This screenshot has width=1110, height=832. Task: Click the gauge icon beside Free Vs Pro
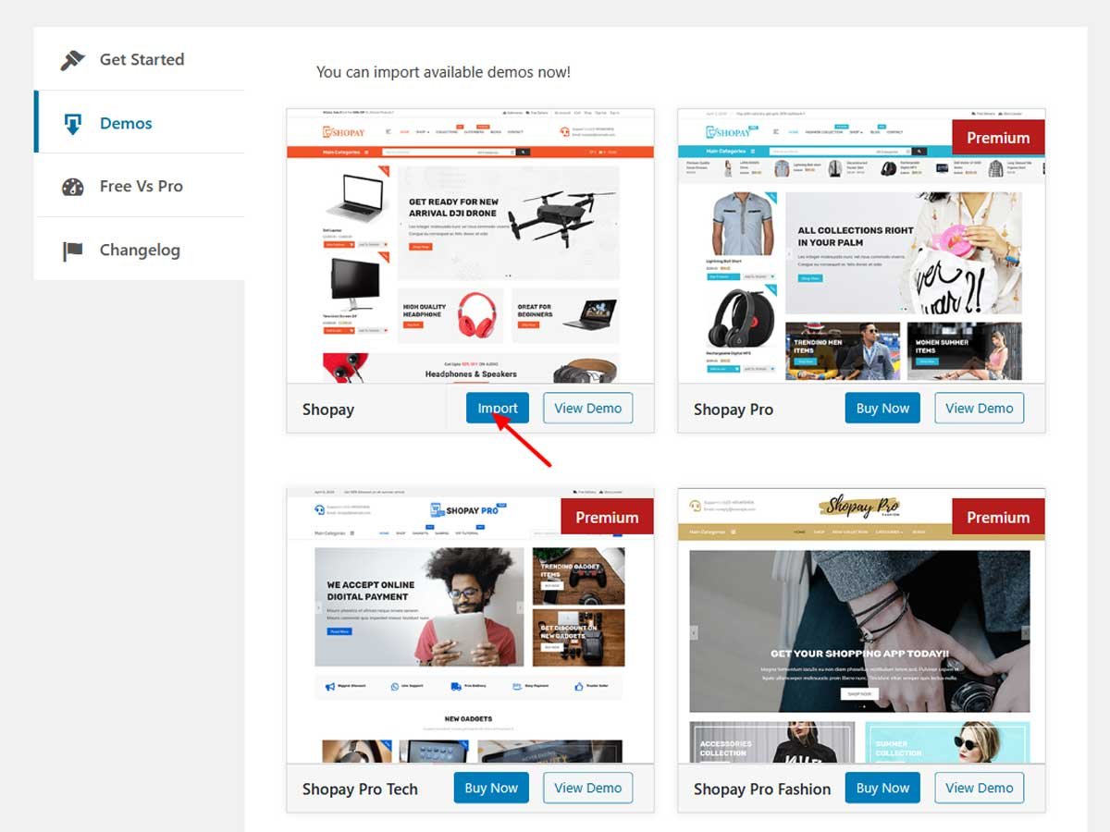(73, 187)
